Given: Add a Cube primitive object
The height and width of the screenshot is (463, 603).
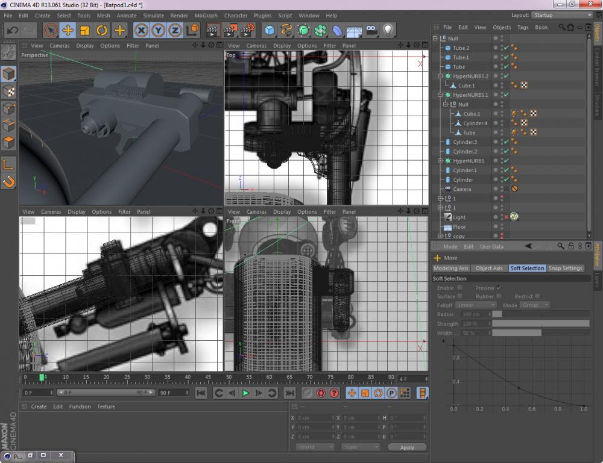Looking at the screenshot, I should pos(270,30).
